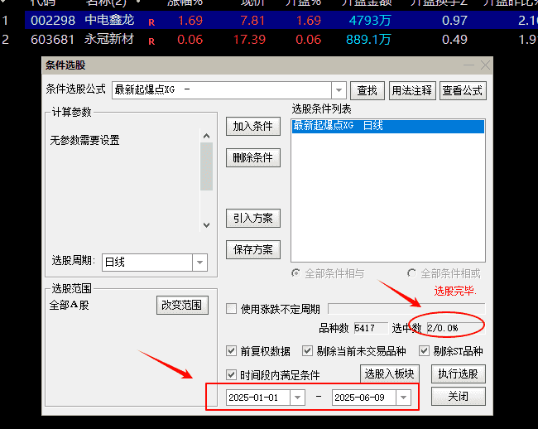
Task: Open end date 2025-06-09 dropdown arrow
Action: (404, 398)
